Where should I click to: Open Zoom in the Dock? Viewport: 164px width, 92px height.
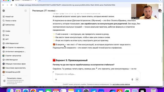[101, 90]
